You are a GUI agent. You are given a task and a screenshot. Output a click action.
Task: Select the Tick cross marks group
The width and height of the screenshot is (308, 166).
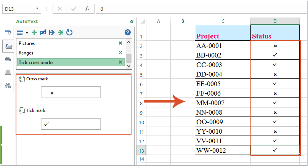coord(71,62)
